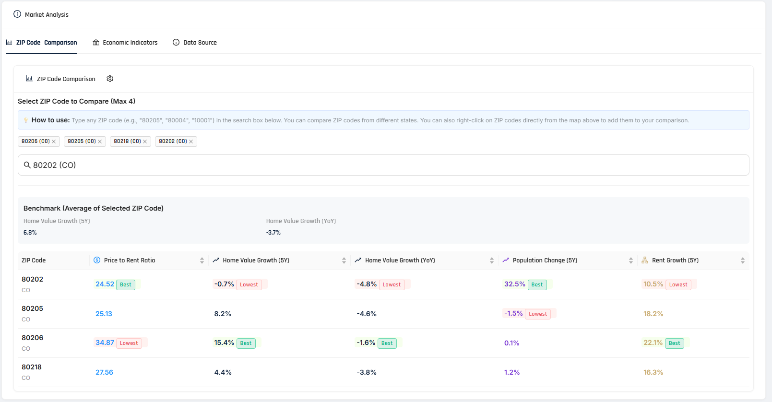Open the Data Source tab
772x402 pixels.
click(195, 43)
